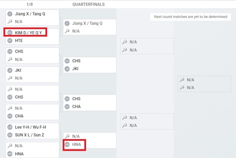Click the HN avatar icon in quarterfinal HNA box

[67, 144]
